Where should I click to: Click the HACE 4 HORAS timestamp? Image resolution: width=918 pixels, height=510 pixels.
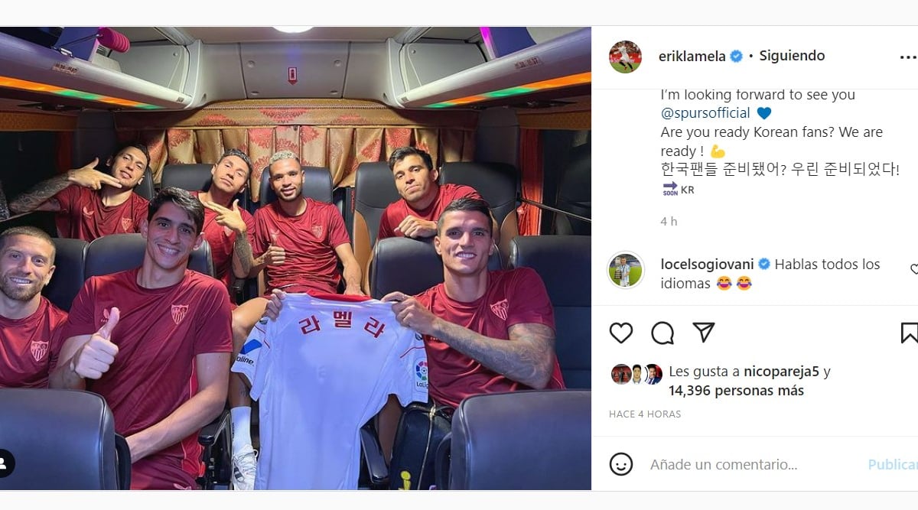(645, 414)
